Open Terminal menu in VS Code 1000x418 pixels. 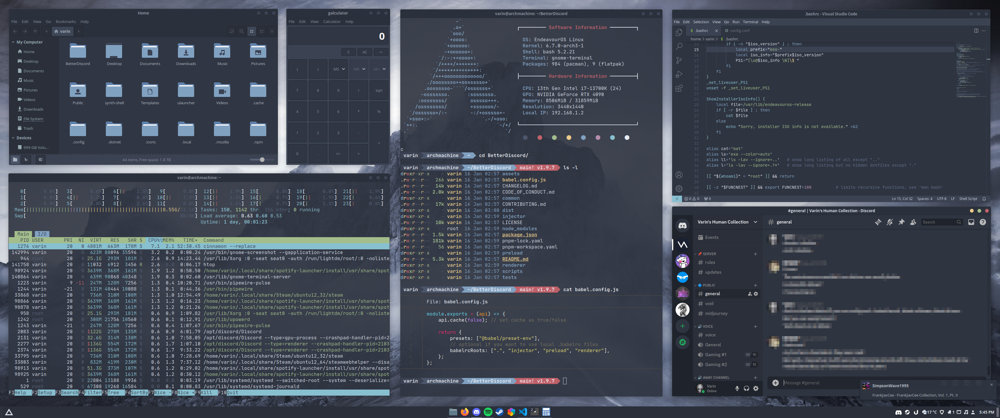tap(750, 22)
